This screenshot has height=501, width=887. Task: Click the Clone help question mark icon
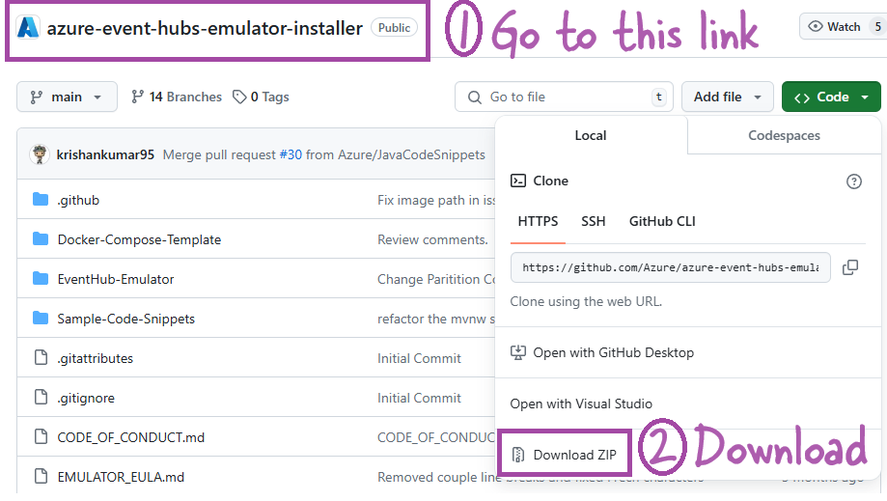(853, 181)
